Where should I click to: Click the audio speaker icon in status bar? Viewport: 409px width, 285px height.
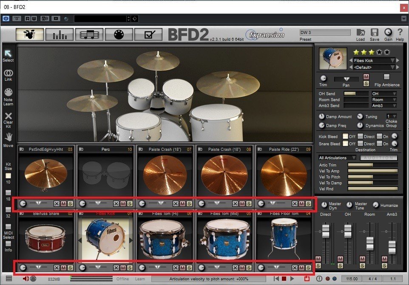pos(26,279)
